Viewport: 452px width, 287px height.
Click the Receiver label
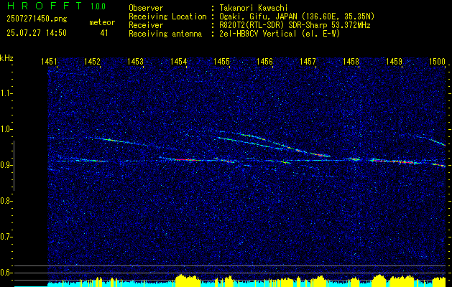pos(146,25)
